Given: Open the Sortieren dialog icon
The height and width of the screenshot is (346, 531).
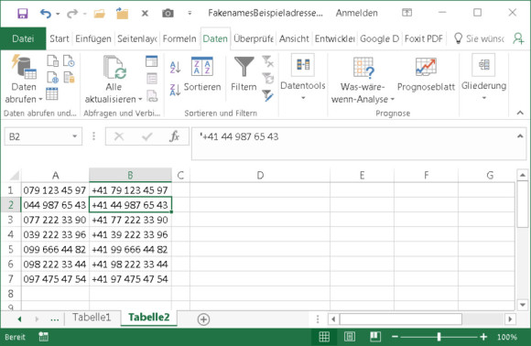Looking at the screenshot, I should click(x=202, y=66).
